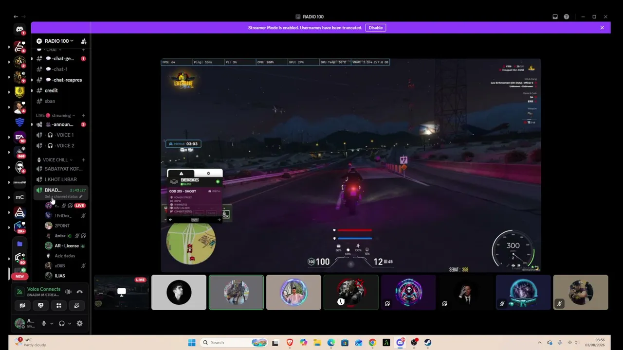Select voice member Aziz dadas
623x350 pixels.
65,256
